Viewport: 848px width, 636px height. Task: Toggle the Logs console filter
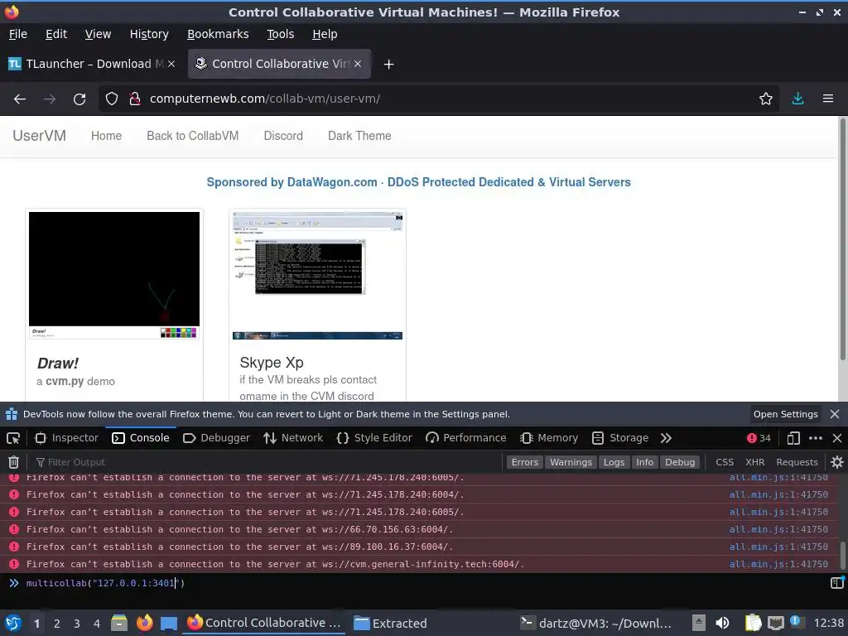coord(614,462)
